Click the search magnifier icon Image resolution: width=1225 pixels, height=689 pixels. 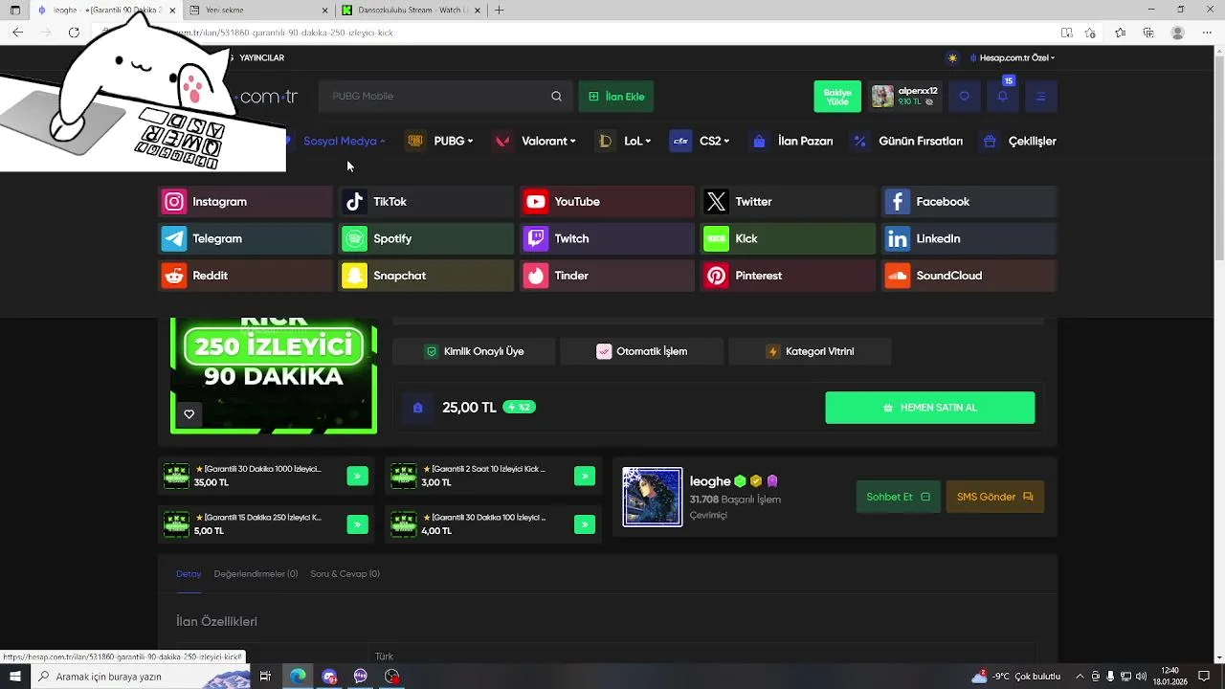[556, 96]
